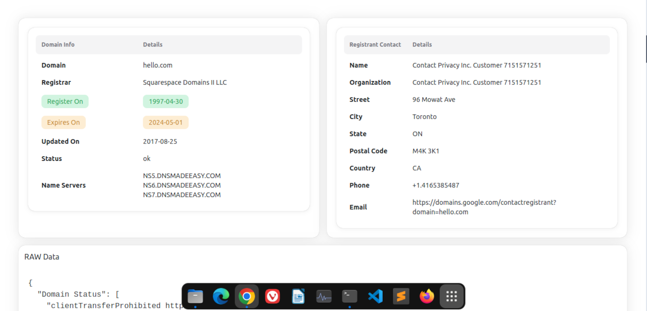
Task: Launch Firefox from the dock
Action: (x=426, y=296)
